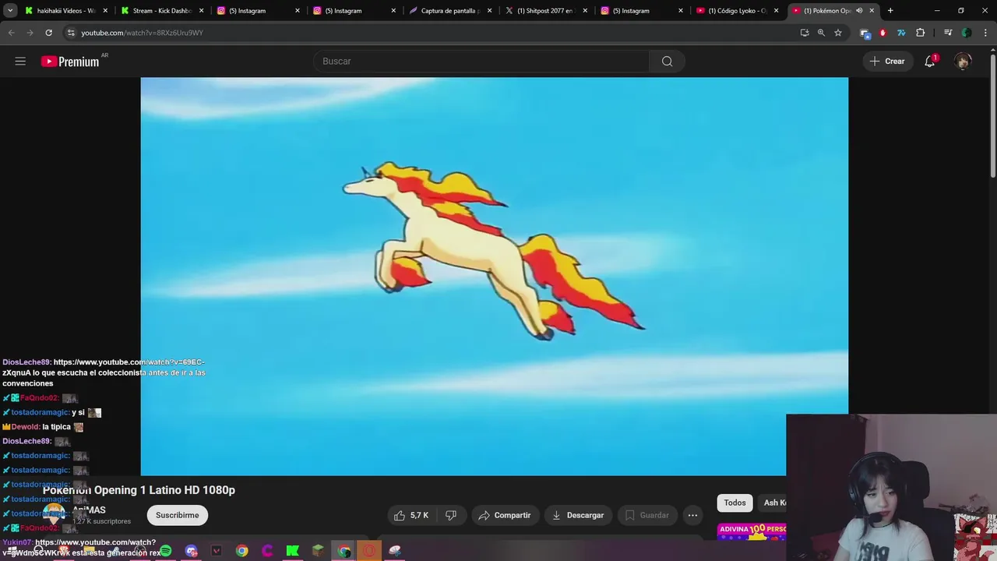Close the Código Lyoko tab

point(776,11)
